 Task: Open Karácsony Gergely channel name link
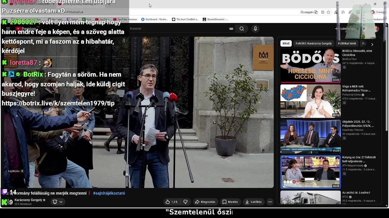[28, 200]
